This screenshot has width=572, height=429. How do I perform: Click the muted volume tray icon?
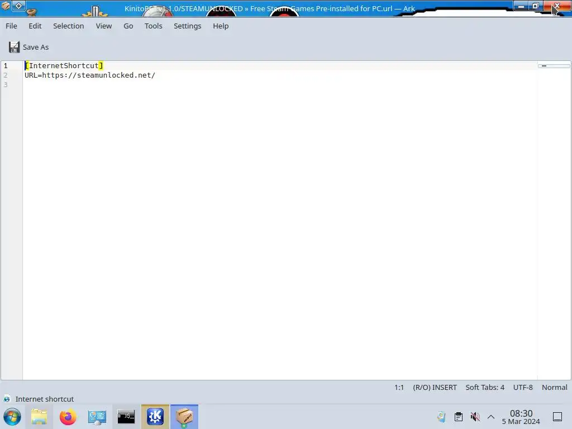475,417
